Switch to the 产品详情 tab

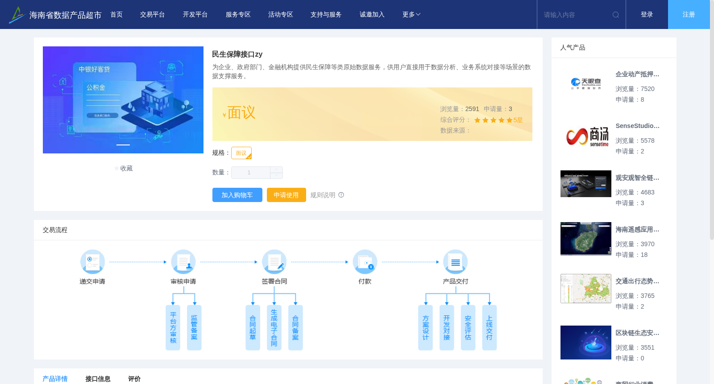[x=55, y=379]
